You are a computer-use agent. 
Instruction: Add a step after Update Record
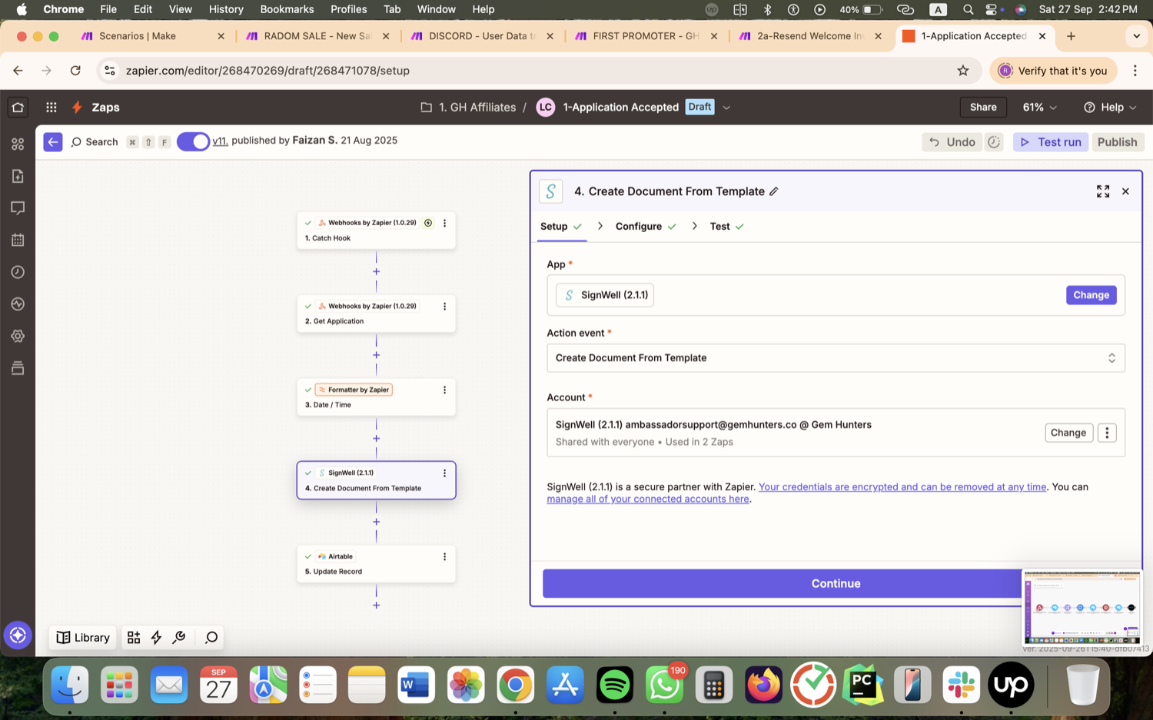pyautogui.click(x=376, y=606)
